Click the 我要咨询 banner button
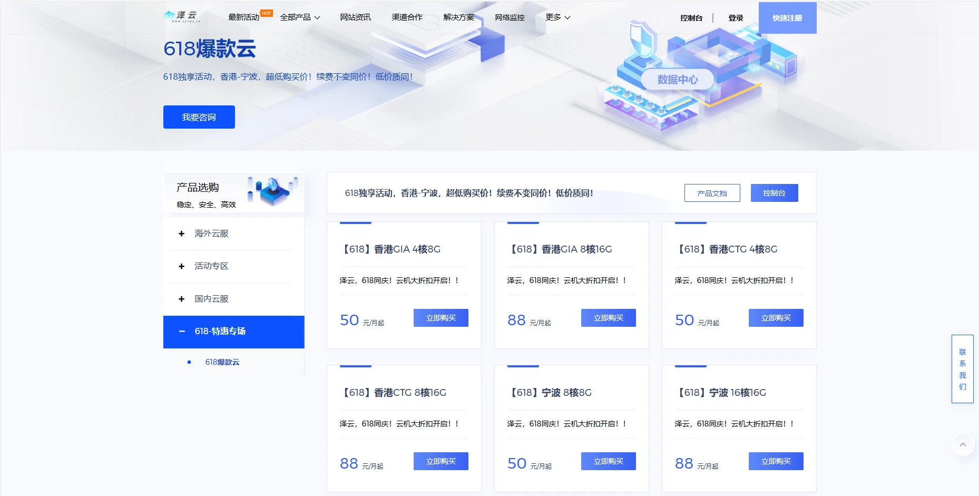Image resolution: width=979 pixels, height=496 pixels. (x=199, y=117)
